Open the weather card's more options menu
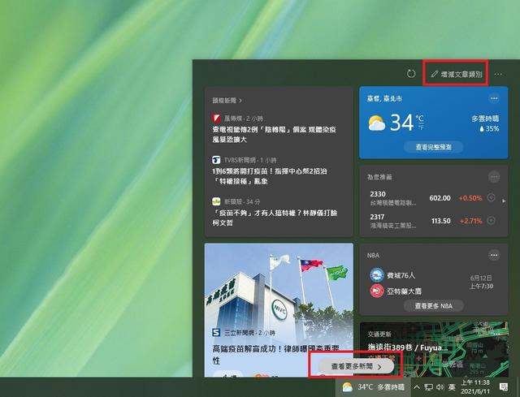Screen dimensions: 520x397 point(493,98)
